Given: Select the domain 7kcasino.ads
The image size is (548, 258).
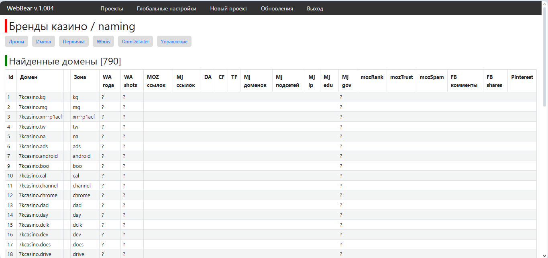Looking at the screenshot, I should pyautogui.click(x=33, y=146).
